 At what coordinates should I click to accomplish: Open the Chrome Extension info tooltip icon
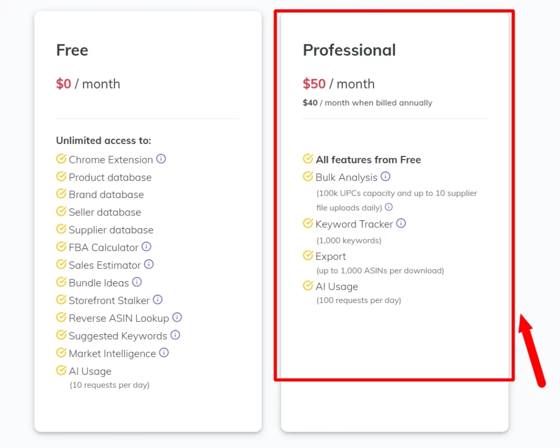click(161, 159)
